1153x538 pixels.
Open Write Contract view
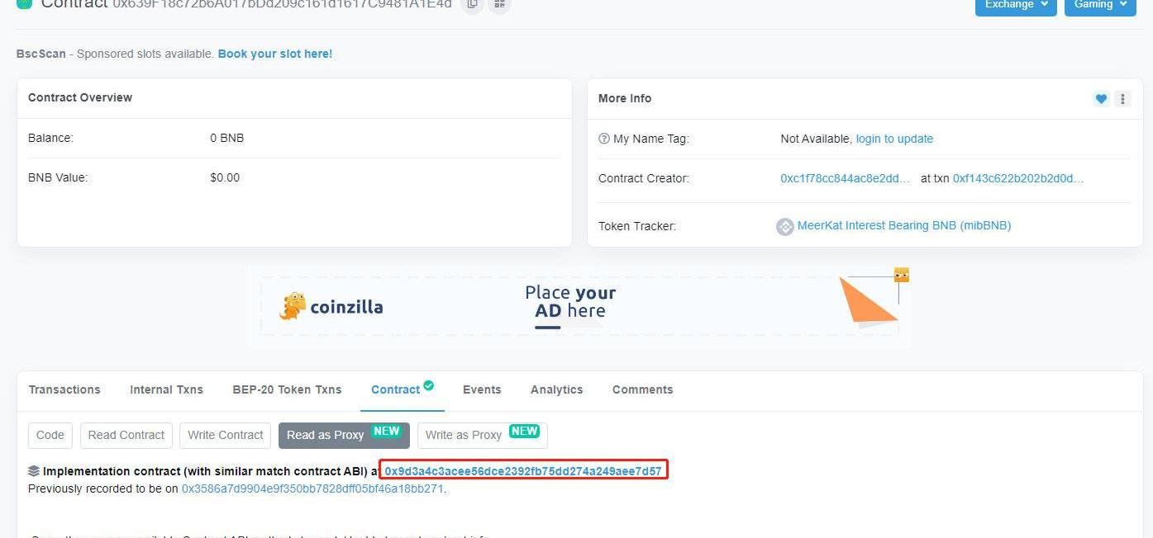[225, 435]
